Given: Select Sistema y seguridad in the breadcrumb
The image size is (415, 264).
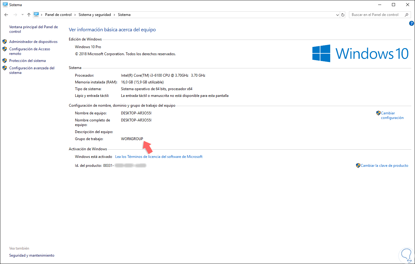Looking at the screenshot, I should pos(95,15).
